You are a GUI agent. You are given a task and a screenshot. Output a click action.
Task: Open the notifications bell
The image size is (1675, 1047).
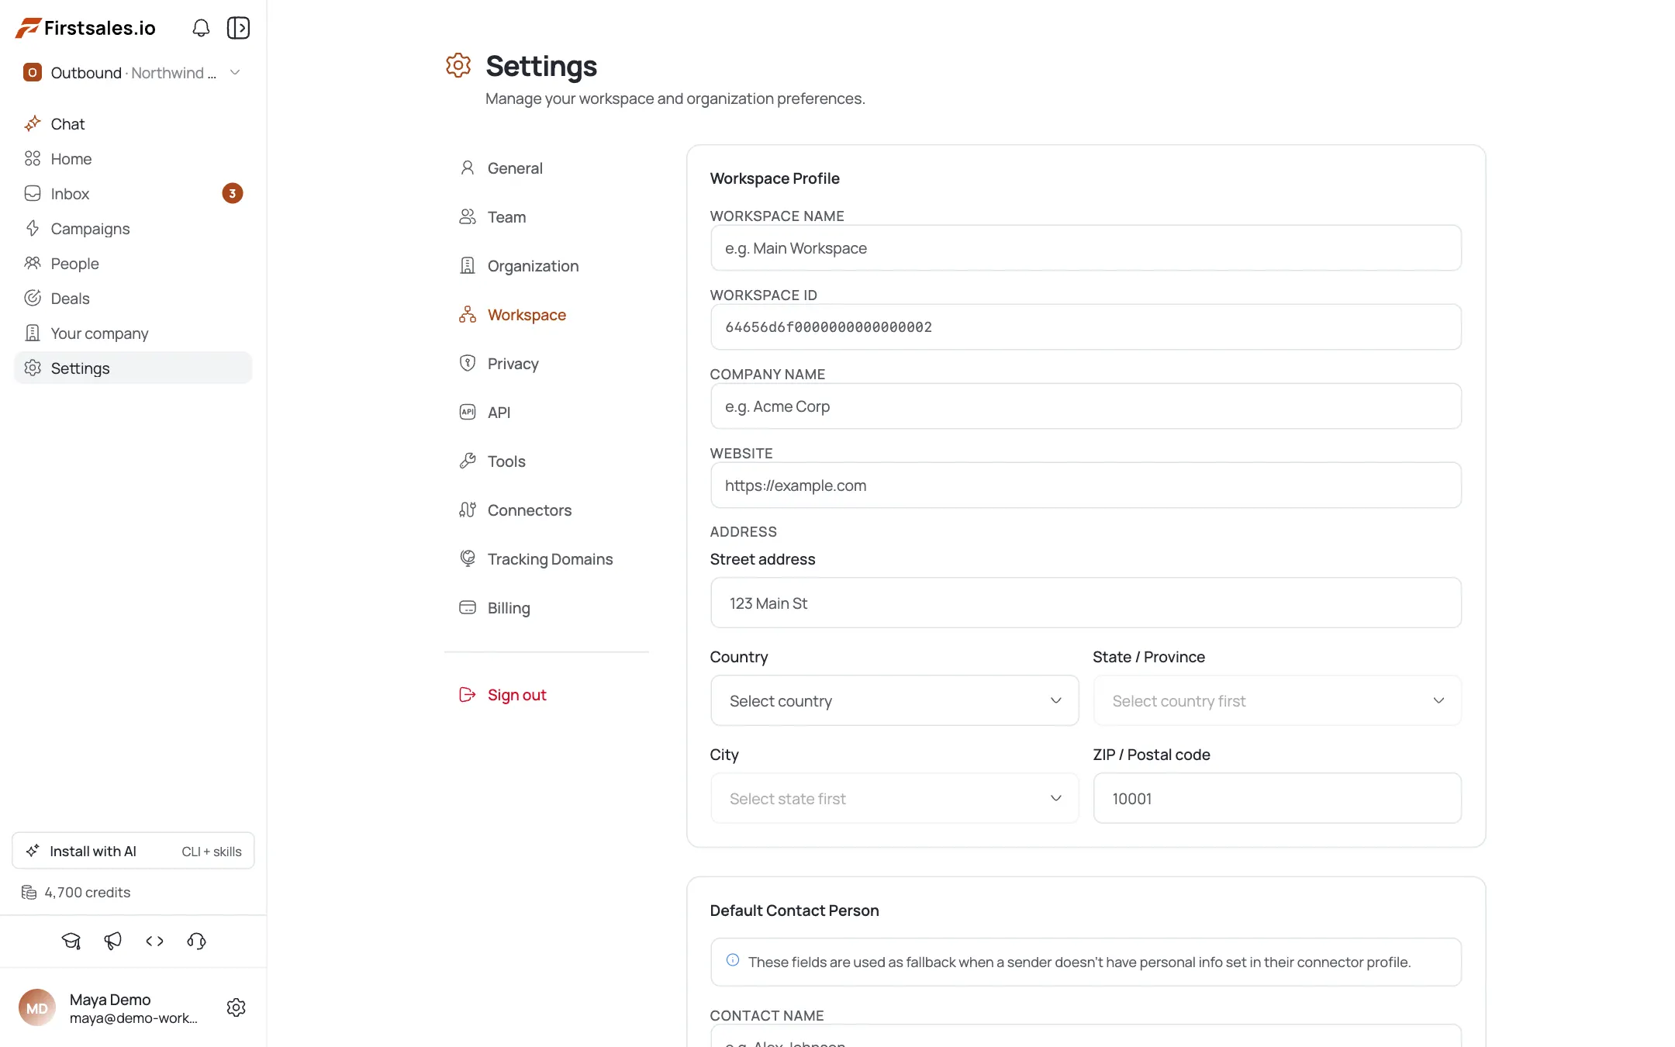201,28
